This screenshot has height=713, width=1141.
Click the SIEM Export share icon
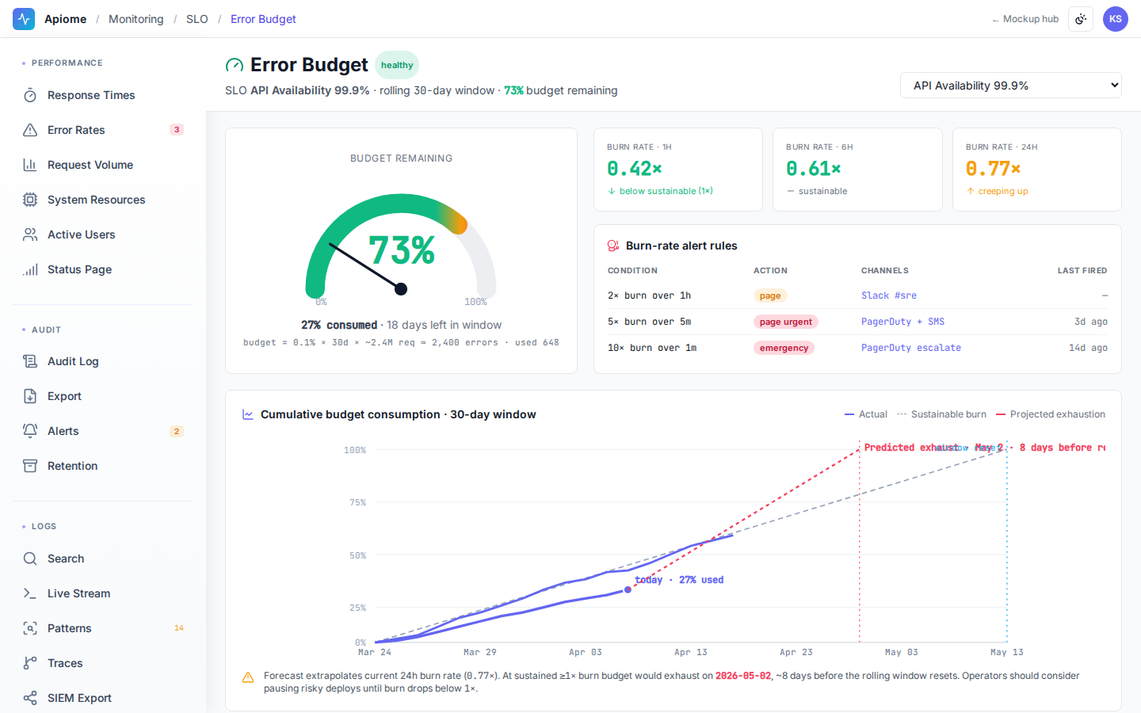pyautogui.click(x=30, y=698)
